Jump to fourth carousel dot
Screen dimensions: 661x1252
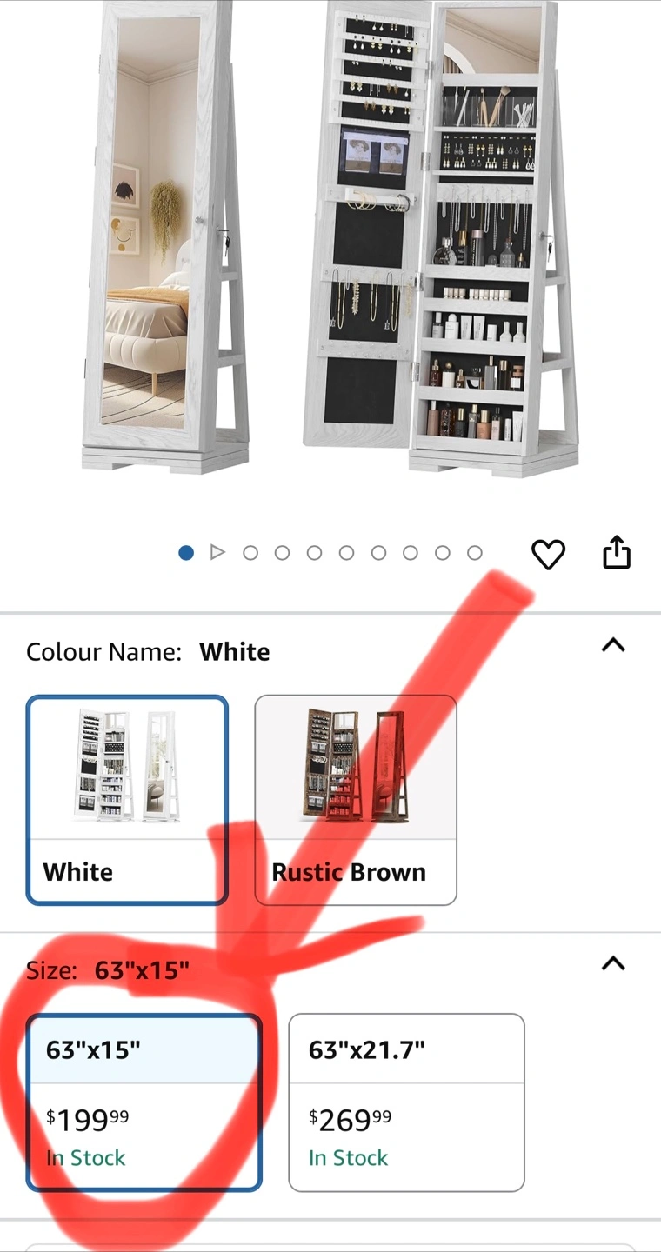point(282,552)
